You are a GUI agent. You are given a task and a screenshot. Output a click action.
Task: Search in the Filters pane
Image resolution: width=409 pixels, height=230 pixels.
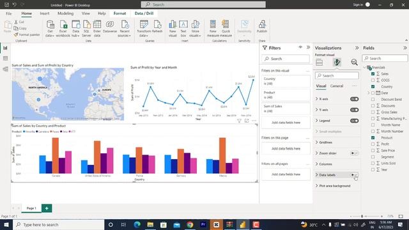tap(286, 59)
